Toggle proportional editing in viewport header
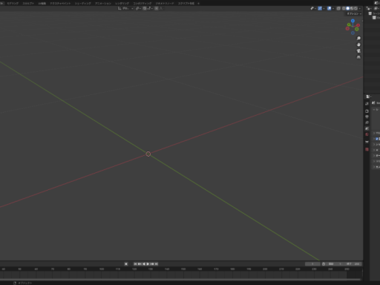Viewport: 380px width, 285px height. click(x=157, y=8)
